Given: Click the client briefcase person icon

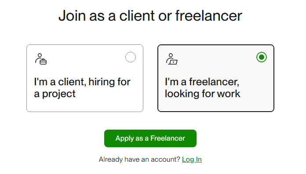Looking at the screenshot, I should point(41,59).
